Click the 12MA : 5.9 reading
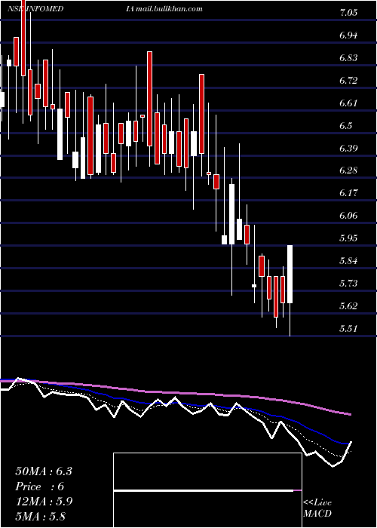Screen dimensions: 377x528 [44, 502]
